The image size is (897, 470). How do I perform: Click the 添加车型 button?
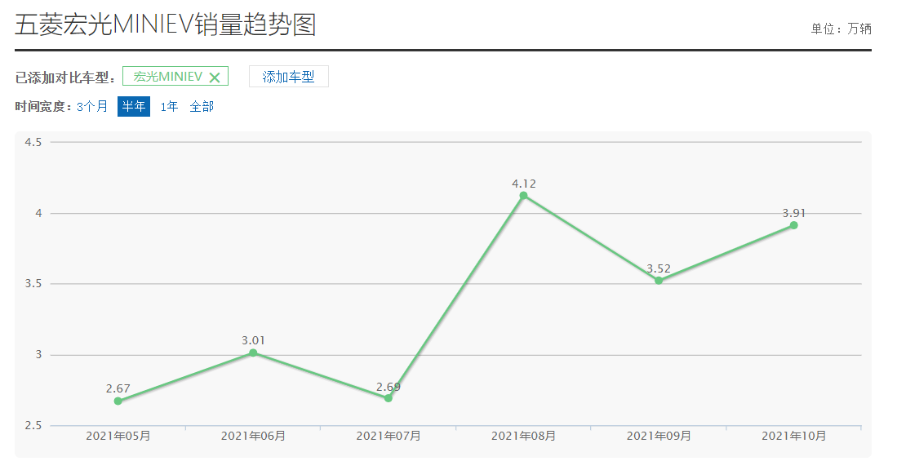click(x=288, y=77)
